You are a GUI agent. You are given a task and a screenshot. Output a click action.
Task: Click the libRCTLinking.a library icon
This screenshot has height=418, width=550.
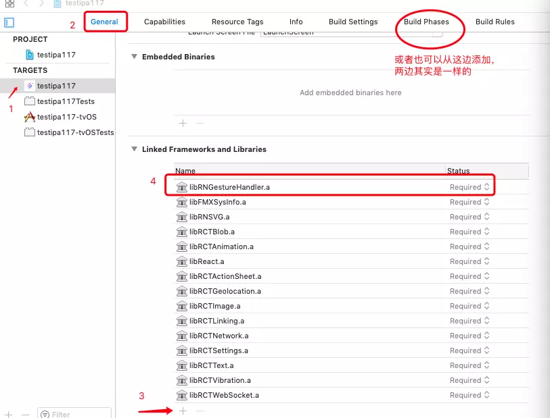click(x=182, y=321)
